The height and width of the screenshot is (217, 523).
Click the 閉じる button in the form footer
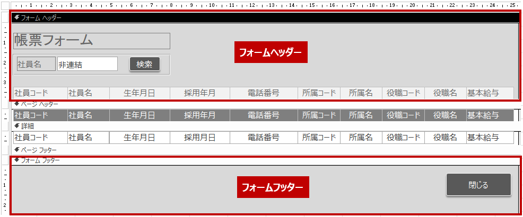(478, 185)
